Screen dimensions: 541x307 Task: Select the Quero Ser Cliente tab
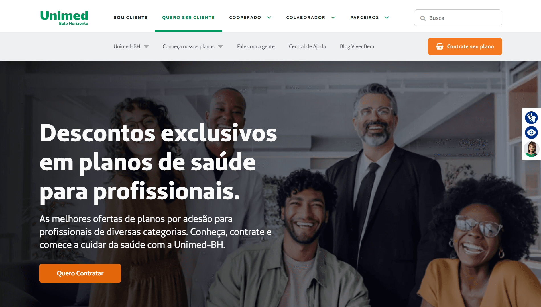[188, 18]
